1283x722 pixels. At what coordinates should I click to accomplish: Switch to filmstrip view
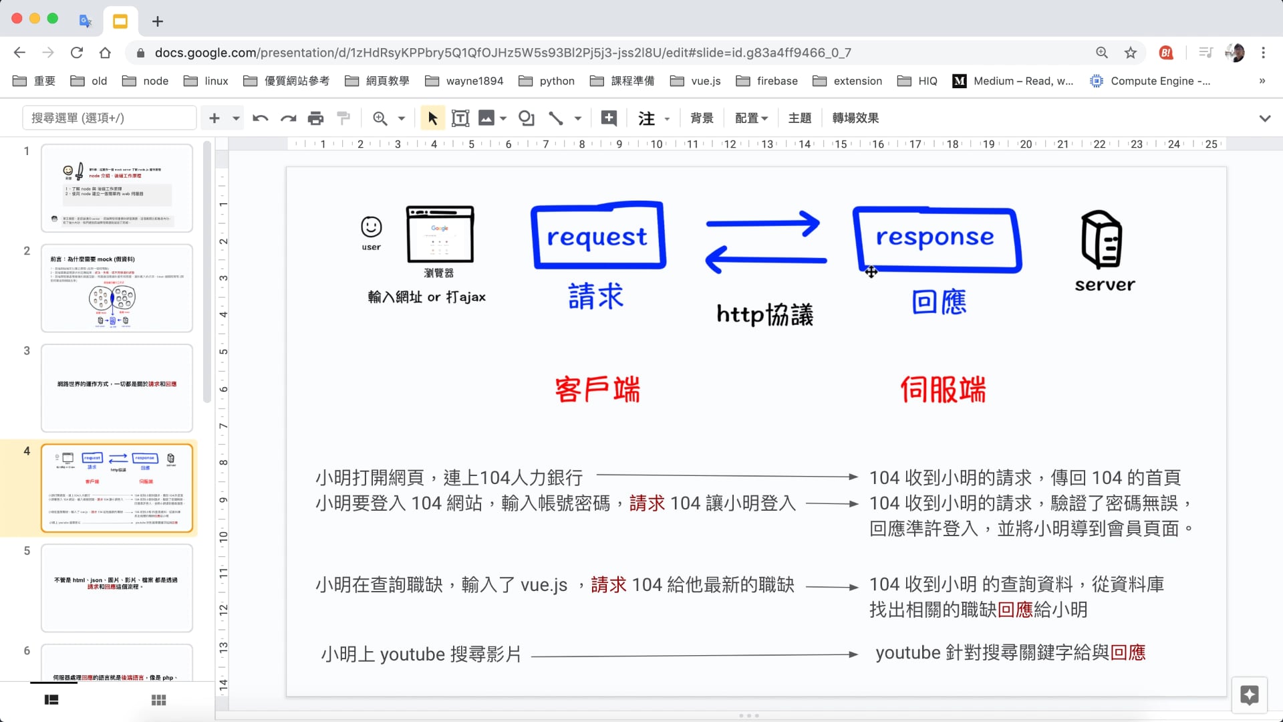coord(51,700)
